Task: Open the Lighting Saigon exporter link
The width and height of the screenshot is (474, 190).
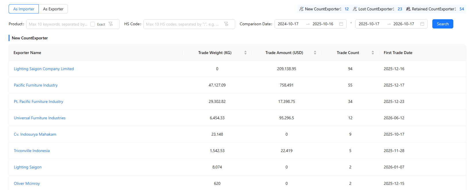Action: tap(28, 167)
